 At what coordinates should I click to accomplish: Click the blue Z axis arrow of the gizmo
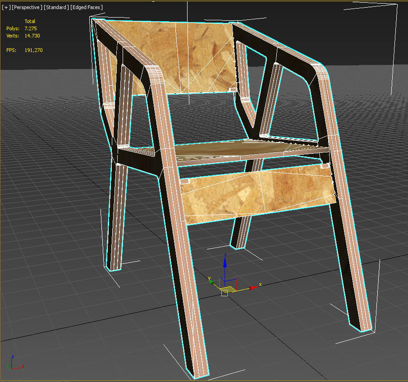pyautogui.click(x=225, y=262)
